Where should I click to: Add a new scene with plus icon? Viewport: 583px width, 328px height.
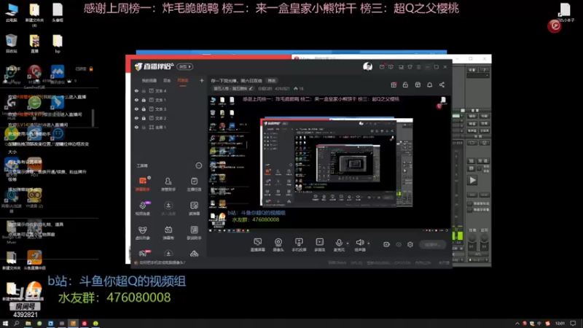pos(202,80)
